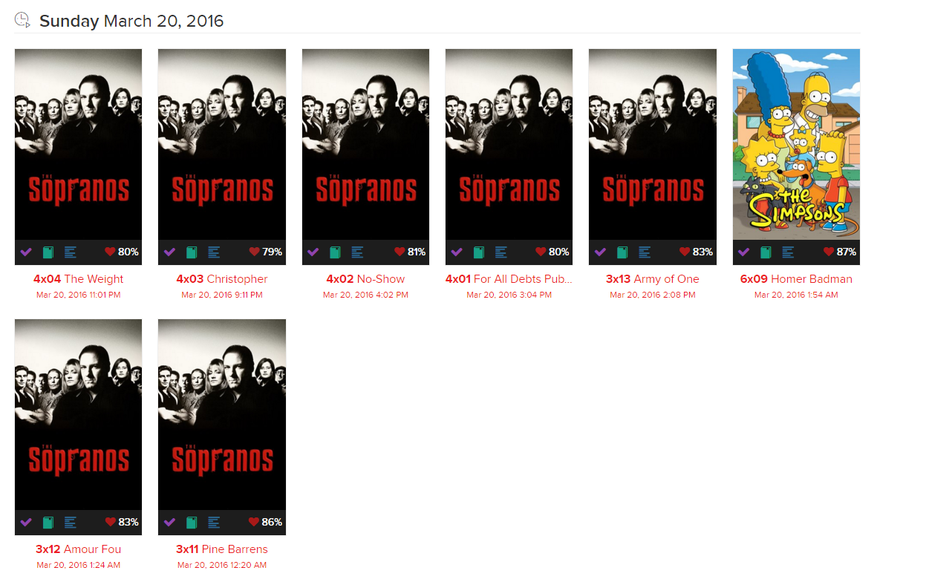This screenshot has width=926, height=582.
Task: Toggle watched checkmark on 4x01 For All Debts
Action: pyautogui.click(x=457, y=252)
